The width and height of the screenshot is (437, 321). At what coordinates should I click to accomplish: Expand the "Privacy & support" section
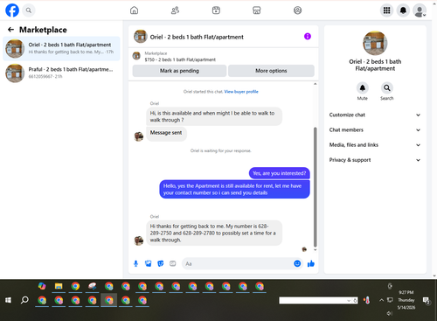375,160
